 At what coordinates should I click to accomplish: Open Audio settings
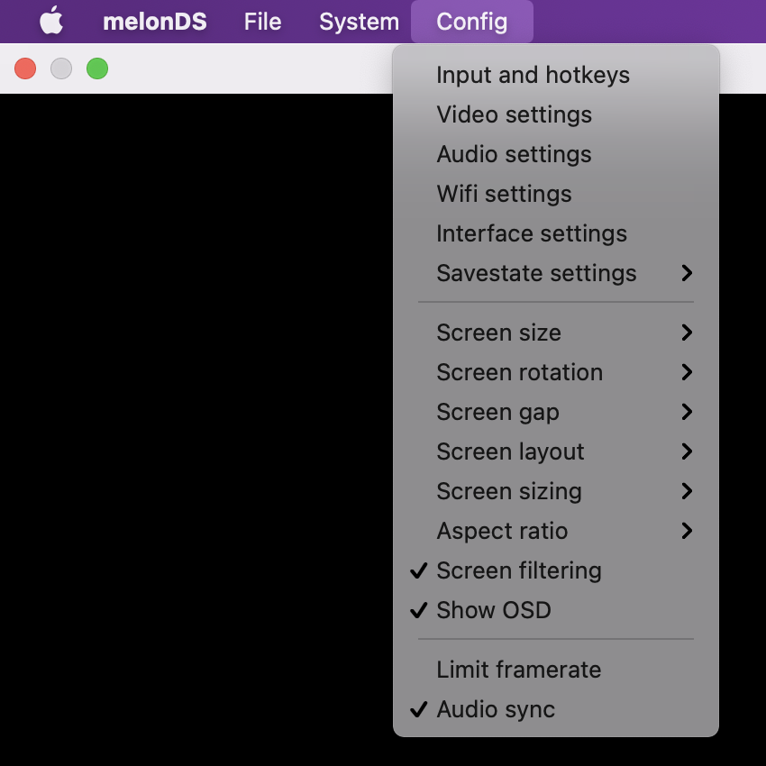click(512, 154)
